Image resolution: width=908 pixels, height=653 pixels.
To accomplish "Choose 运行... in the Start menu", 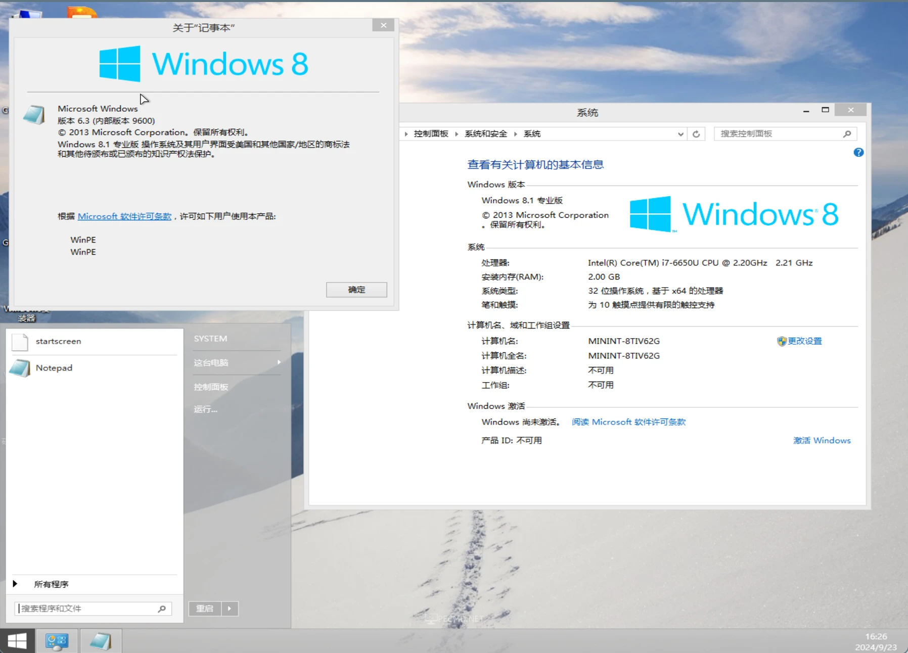I will click(x=206, y=409).
